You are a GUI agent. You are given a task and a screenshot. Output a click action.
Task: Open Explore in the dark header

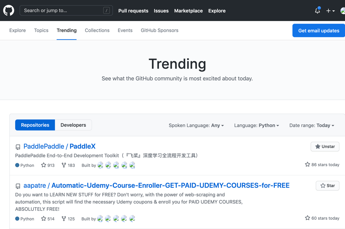pos(217,11)
